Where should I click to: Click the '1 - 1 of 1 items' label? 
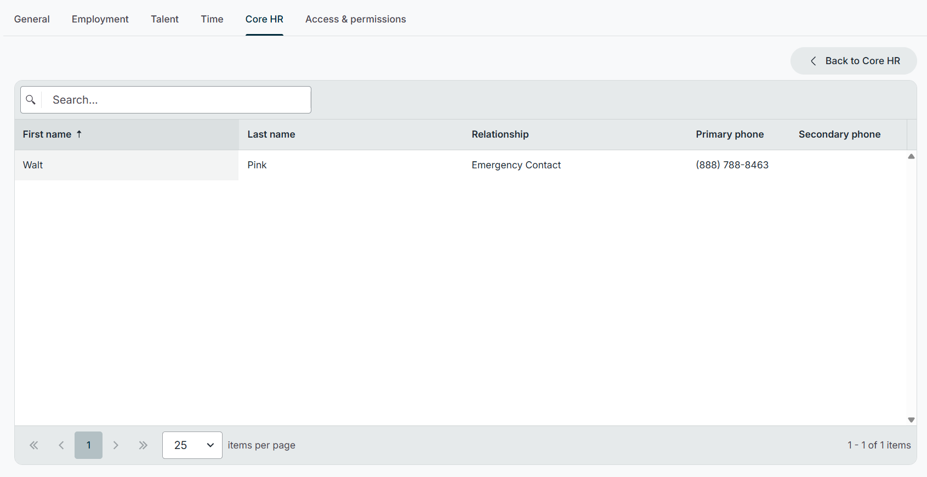point(879,445)
